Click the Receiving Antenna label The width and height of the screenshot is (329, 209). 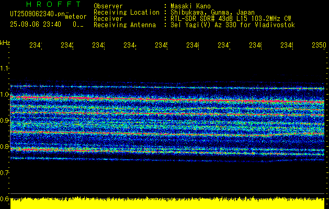(124, 25)
